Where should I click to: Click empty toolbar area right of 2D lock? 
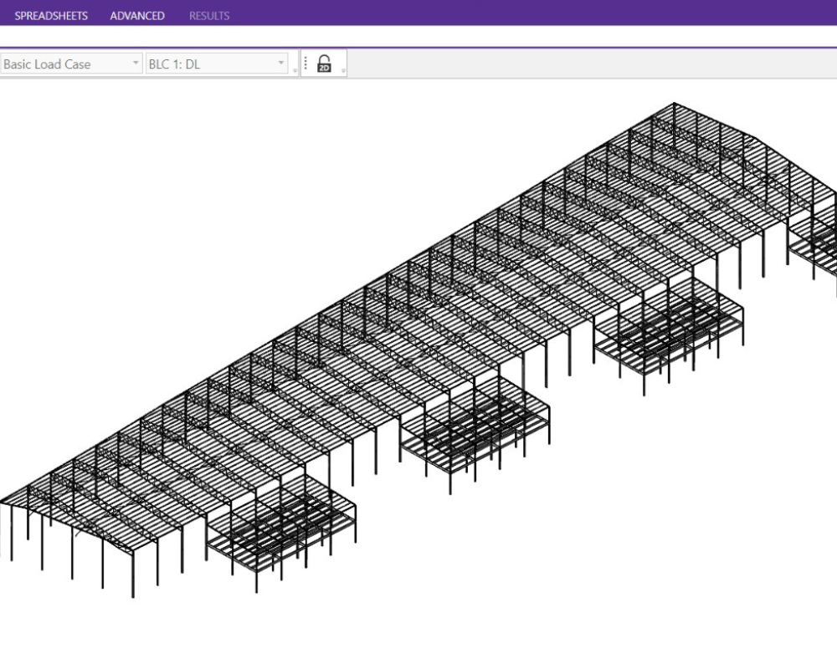coord(586,64)
